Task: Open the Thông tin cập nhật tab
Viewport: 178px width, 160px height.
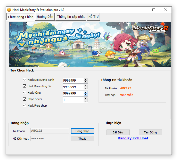Action: [x=71, y=17]
